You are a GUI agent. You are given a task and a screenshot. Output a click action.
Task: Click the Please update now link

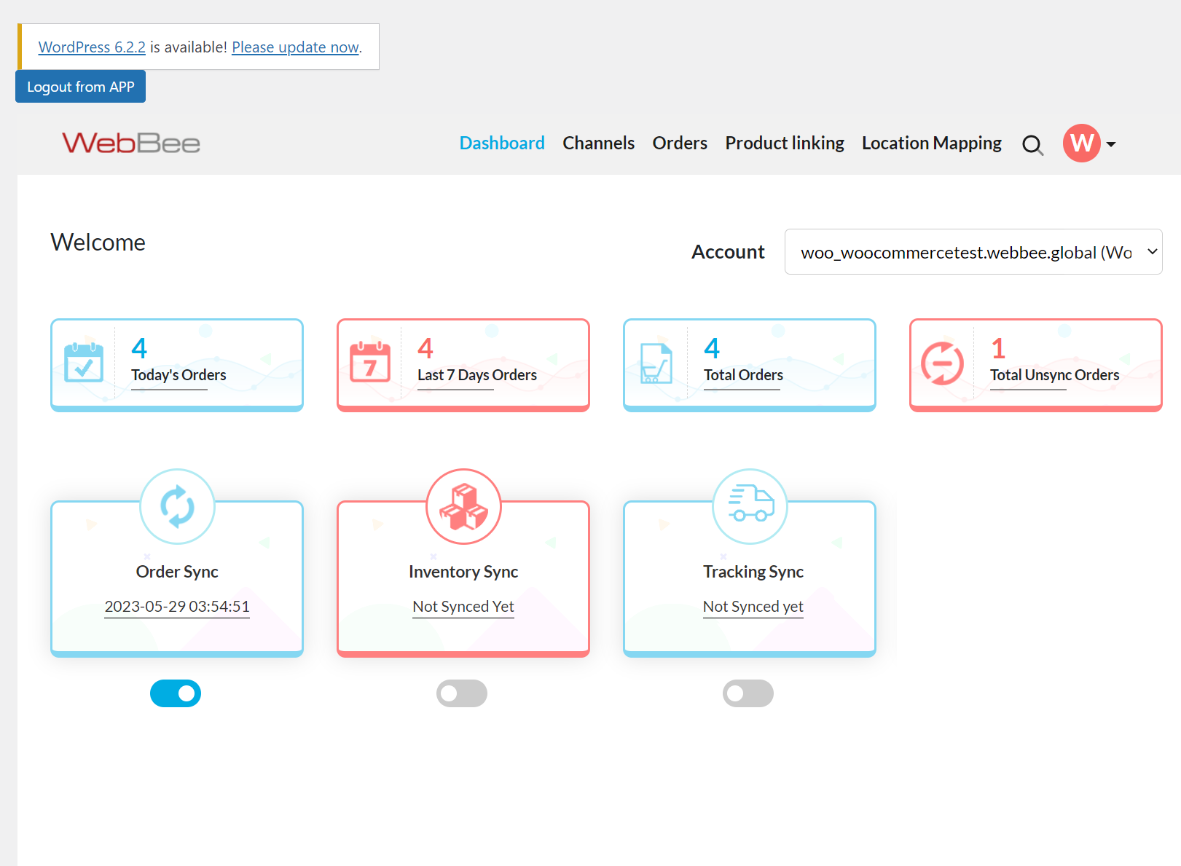[x=295, y=47]
